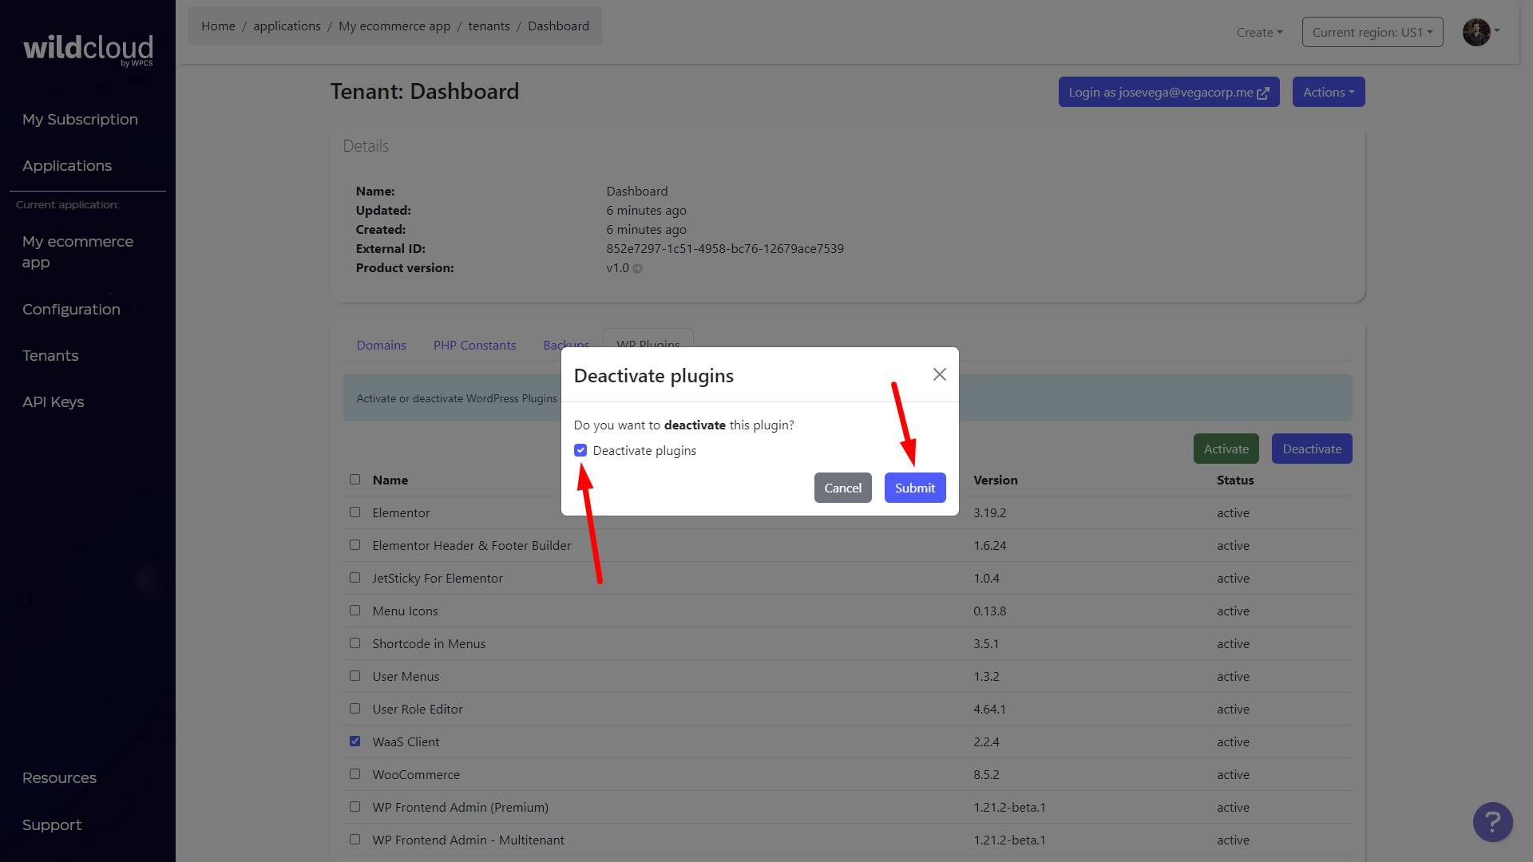1533x862 pixels.
Task: Click the Elementor version 3.19.2
Action: pyautogui.click(x=989, y=512)
